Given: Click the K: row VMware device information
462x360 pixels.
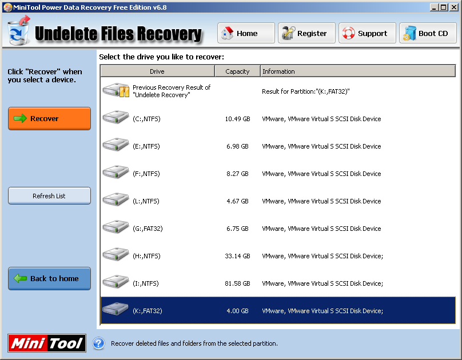Looking at the screenshot, I should (x=322, y=311).
